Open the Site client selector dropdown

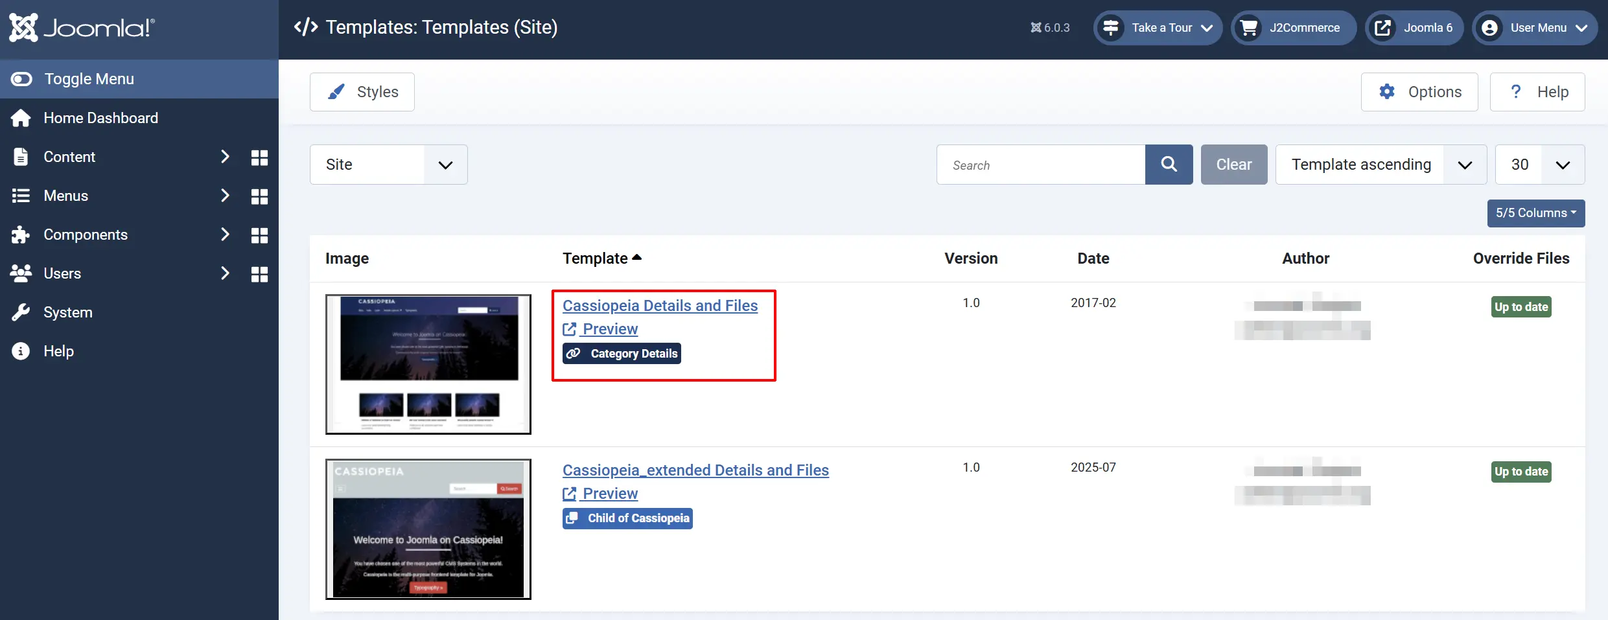tap(389, 165)
